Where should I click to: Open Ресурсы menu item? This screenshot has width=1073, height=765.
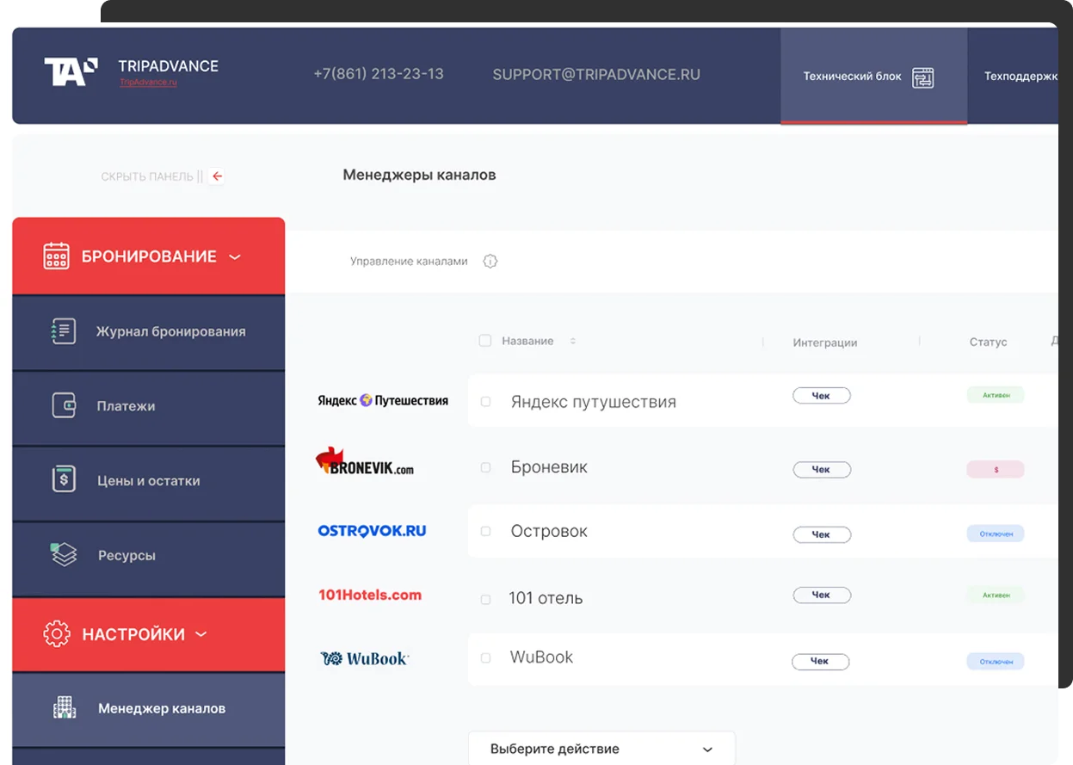pyautogui.click(x=149, y=557)
